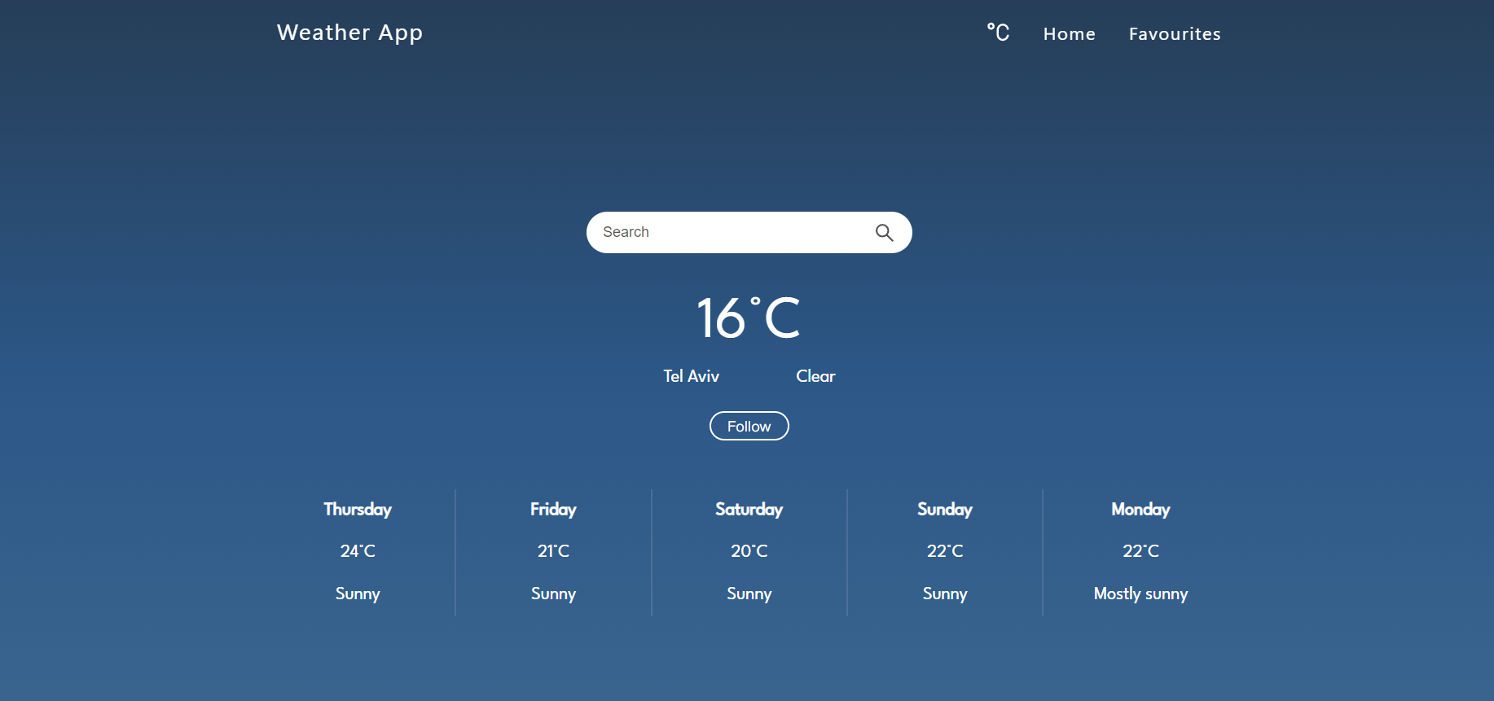Click the Clear condition label
1494x701 pixels.
[815, 376]
